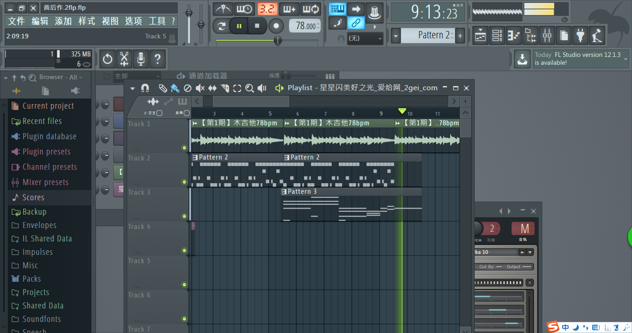Expand the Plugin database folder
This screenshot has height=333, width=632.
tap(50, 136)
